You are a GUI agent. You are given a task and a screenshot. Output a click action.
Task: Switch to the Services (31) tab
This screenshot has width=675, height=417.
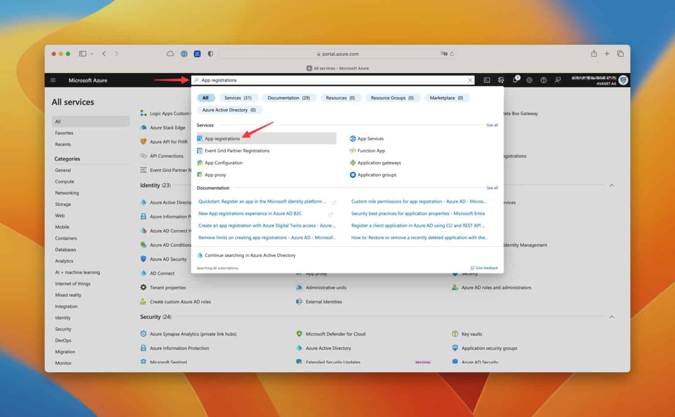(238, 98)
